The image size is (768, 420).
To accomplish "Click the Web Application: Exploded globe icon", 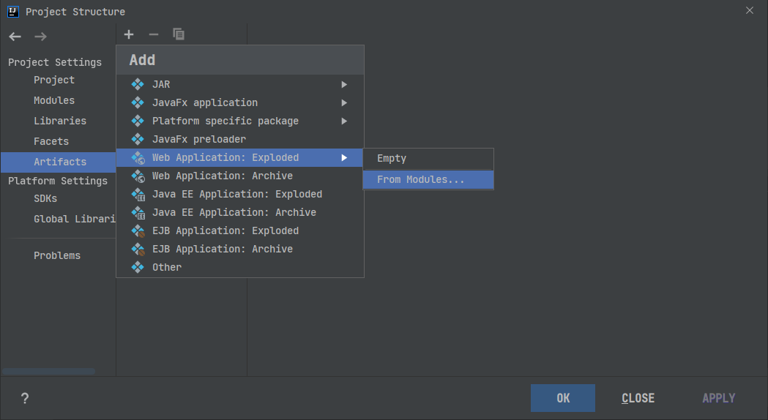I will tap(138, 157).
